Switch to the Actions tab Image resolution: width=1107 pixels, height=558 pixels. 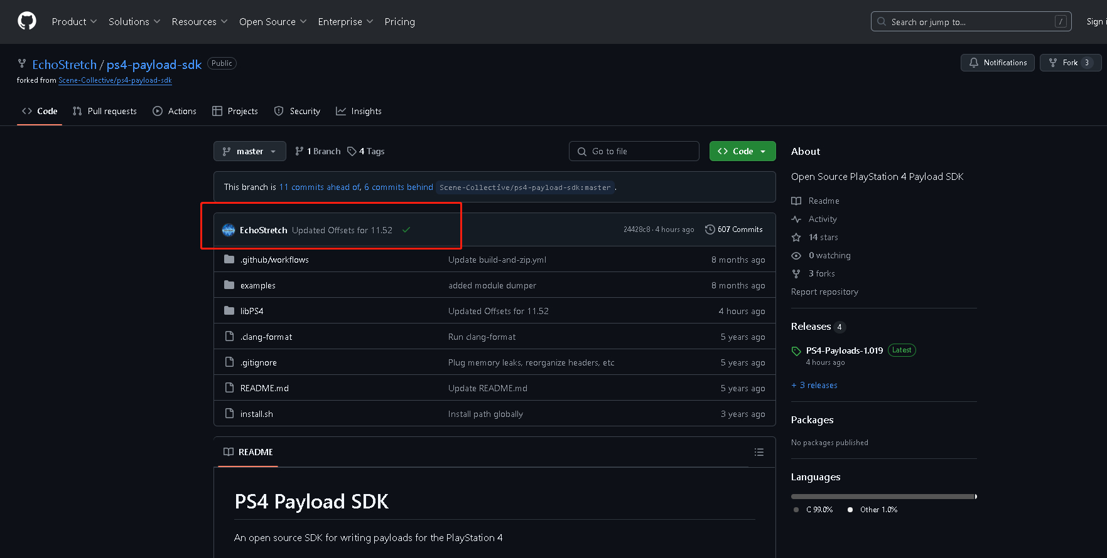(175, 111)
